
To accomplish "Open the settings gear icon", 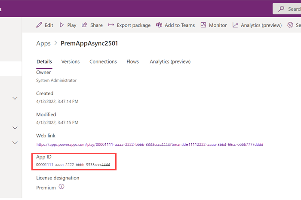I will tap(290, 25).
